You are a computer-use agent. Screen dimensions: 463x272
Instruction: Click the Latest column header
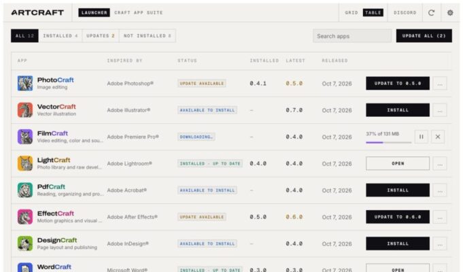pos(295,61)
